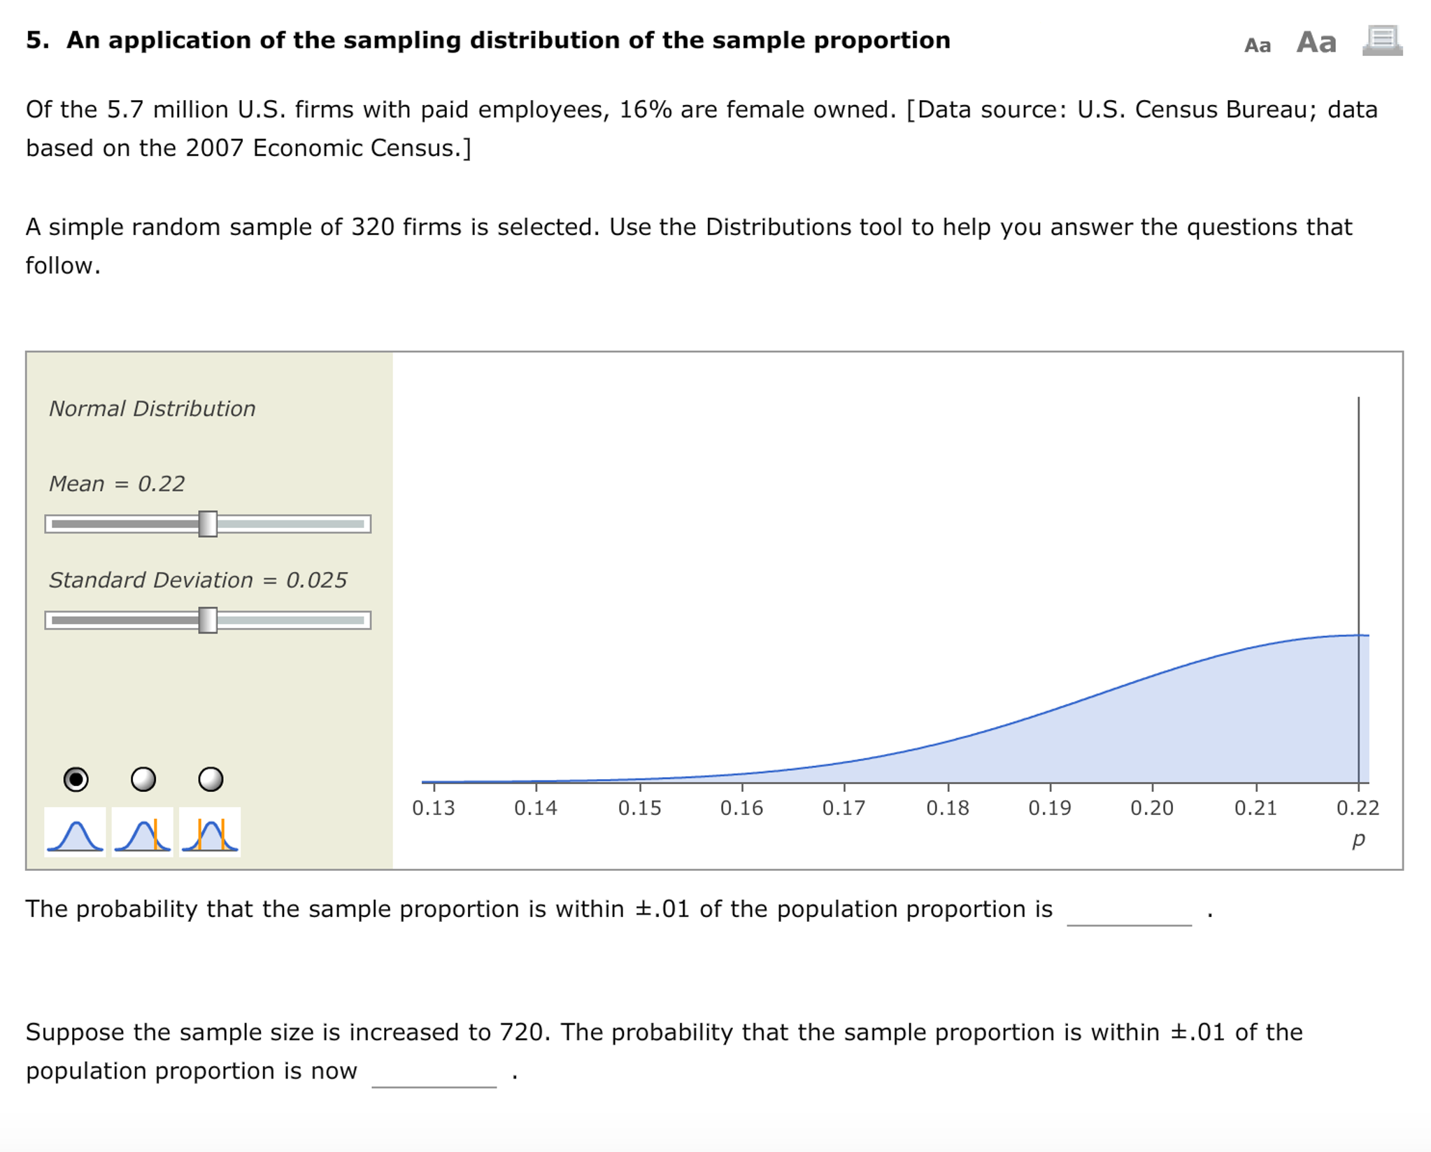The height and width of the screenshot is (1152, 1431).
Task: Click the Mean slider handle
Action: (208, 522)
